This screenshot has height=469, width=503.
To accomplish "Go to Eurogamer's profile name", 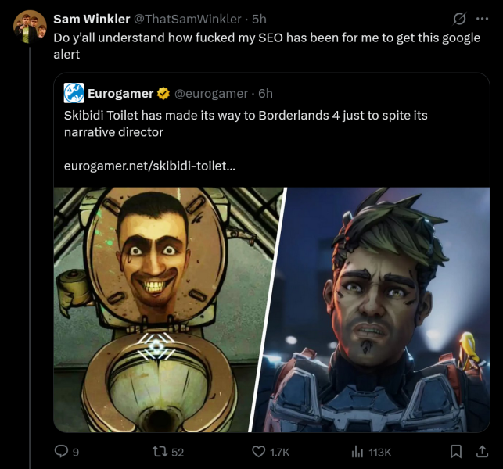I will 120,94.
